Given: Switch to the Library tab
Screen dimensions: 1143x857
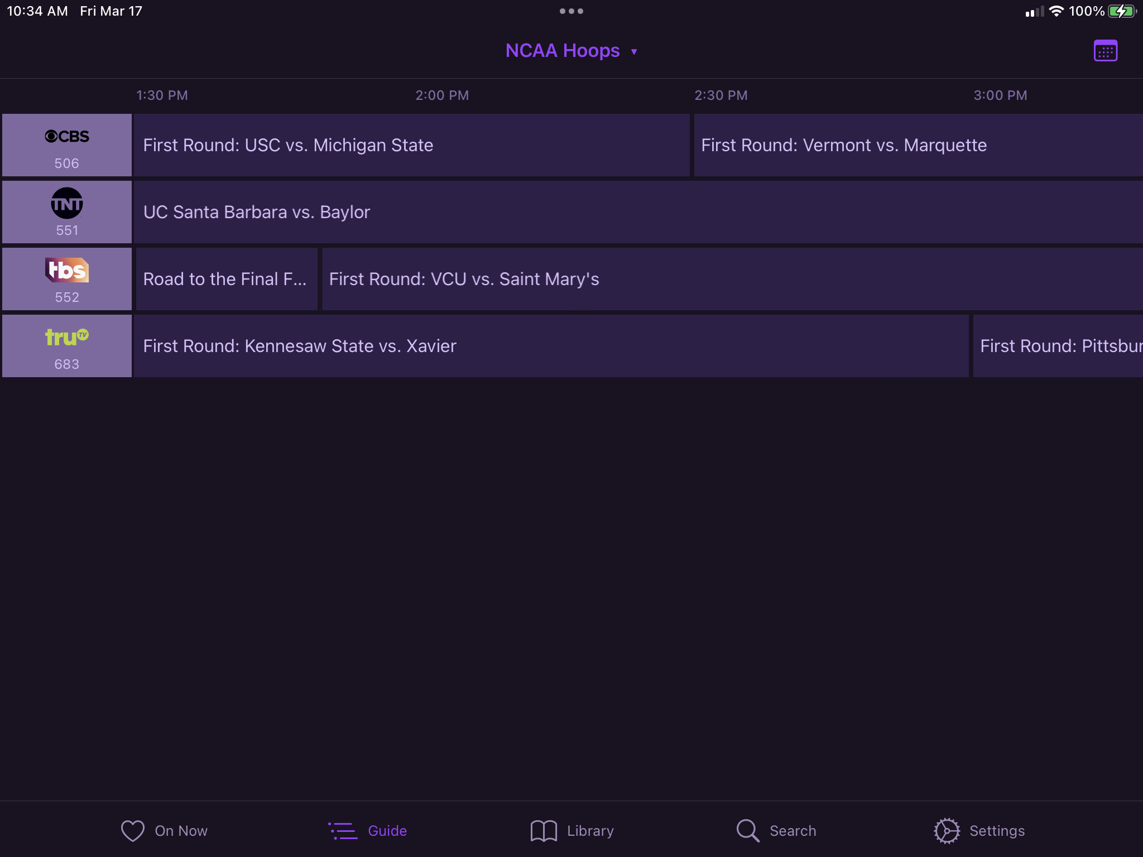Looking at the screenshot, I should click(x=572, y=830).
